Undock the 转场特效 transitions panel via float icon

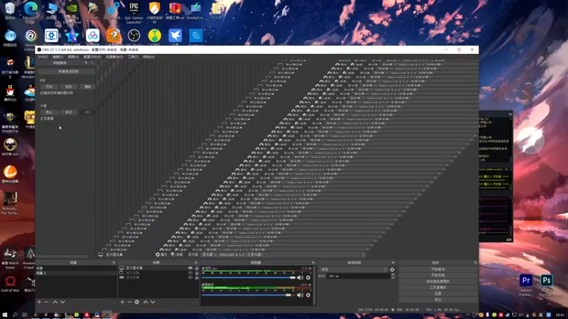point(393,262)
